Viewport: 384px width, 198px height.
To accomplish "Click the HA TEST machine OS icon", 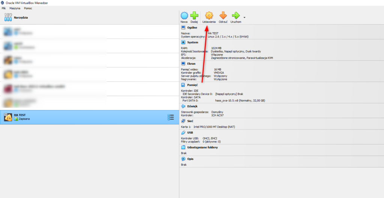I will click(x=8, y=117).
